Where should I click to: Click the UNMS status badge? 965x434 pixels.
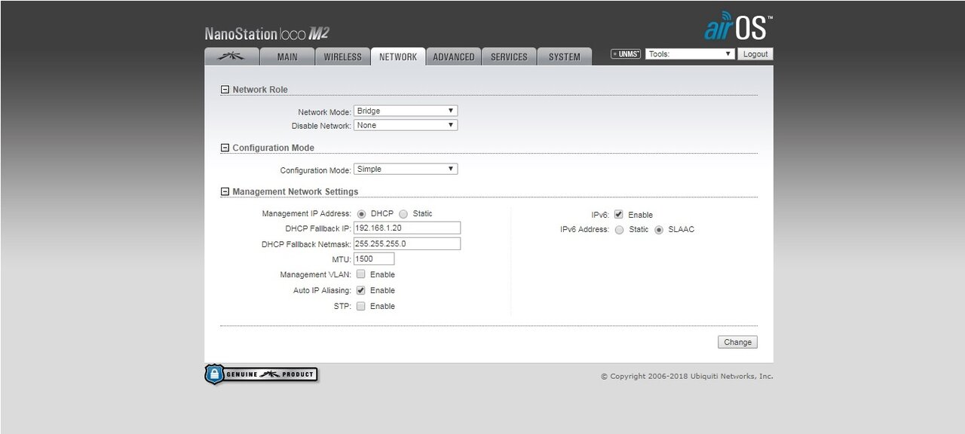coord(626,54)
